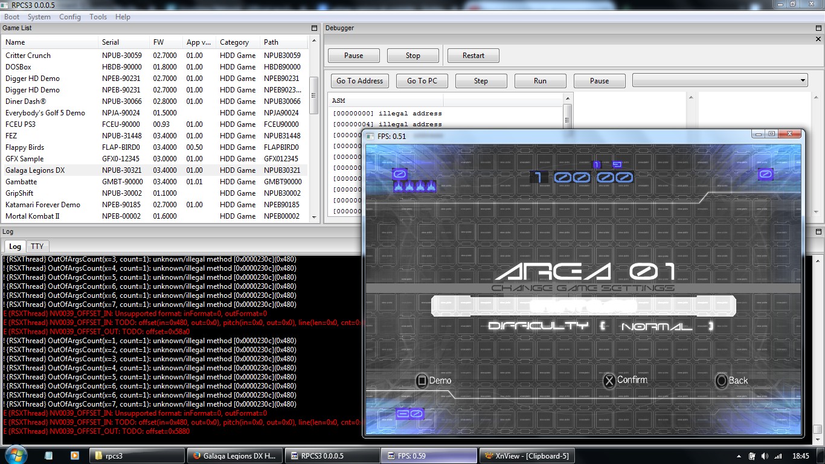Click the circle Back icon in game window
825x464 pixels.
[x=721, y=381]
